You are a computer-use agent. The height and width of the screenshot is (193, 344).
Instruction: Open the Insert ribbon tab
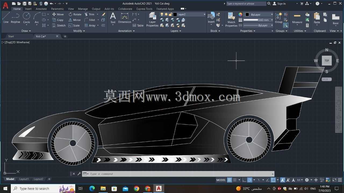point(28,9)
